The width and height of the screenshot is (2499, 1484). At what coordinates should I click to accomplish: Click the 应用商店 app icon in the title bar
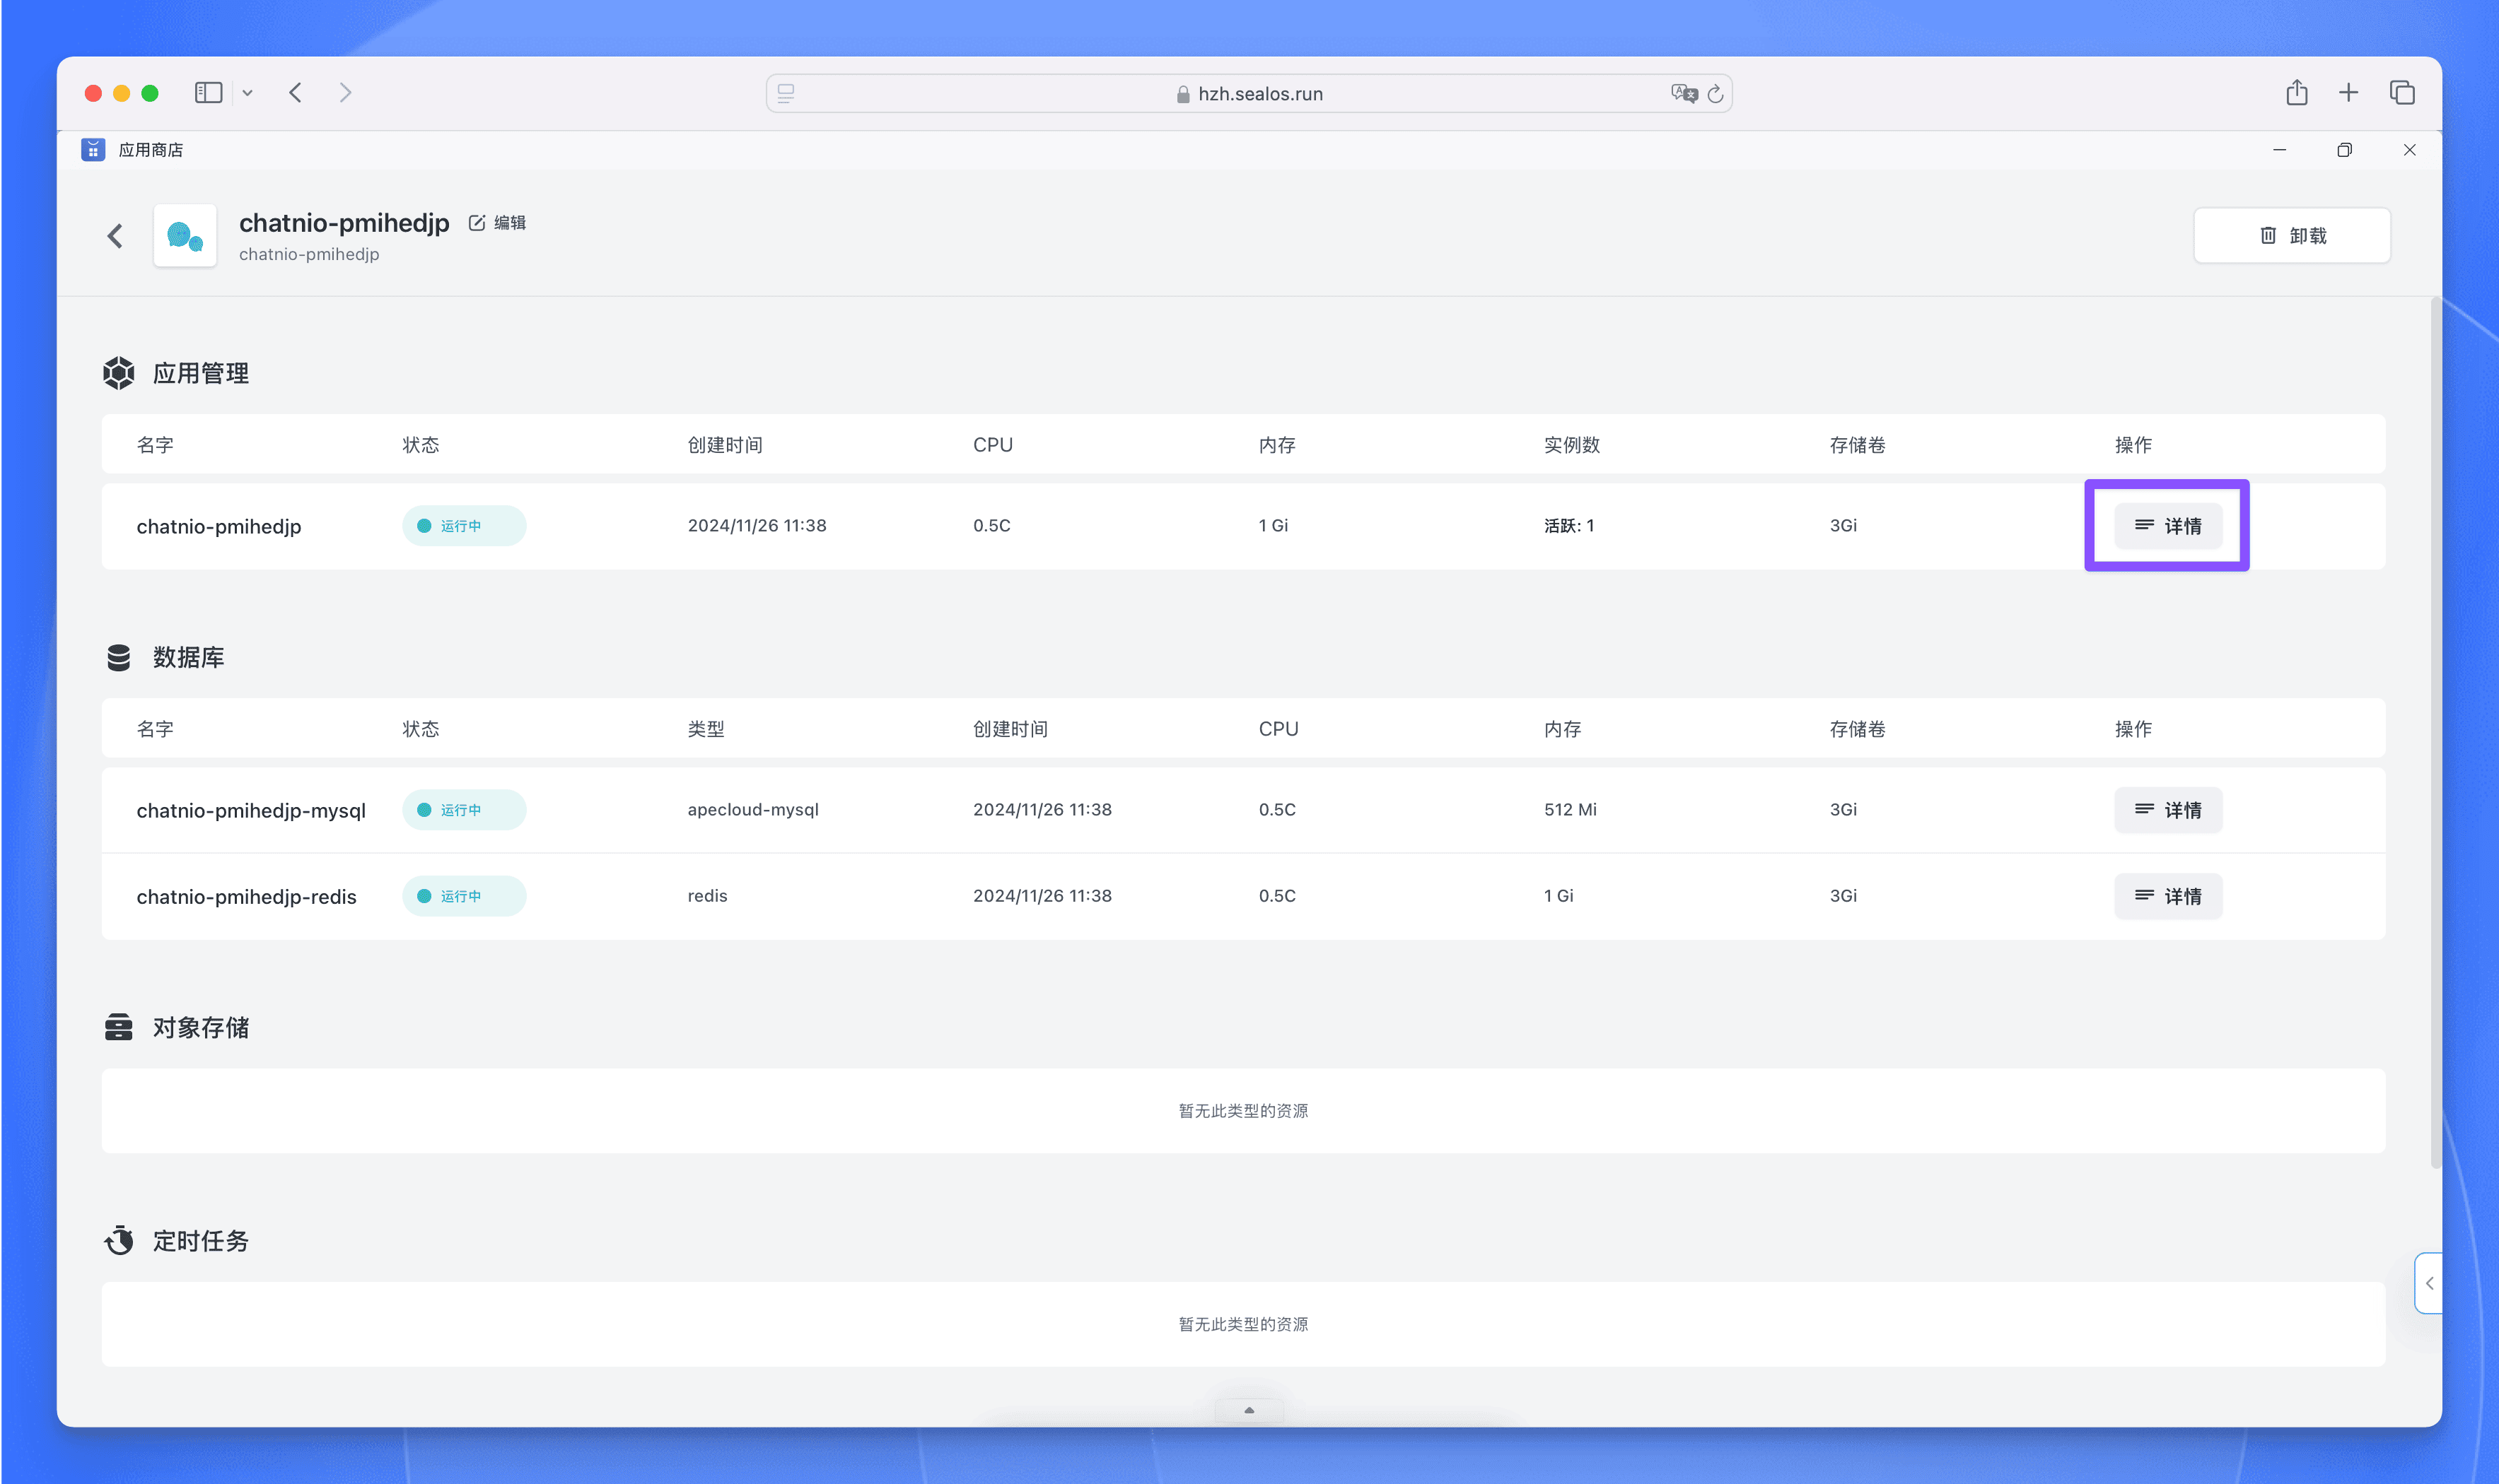(x=92, y=149)
